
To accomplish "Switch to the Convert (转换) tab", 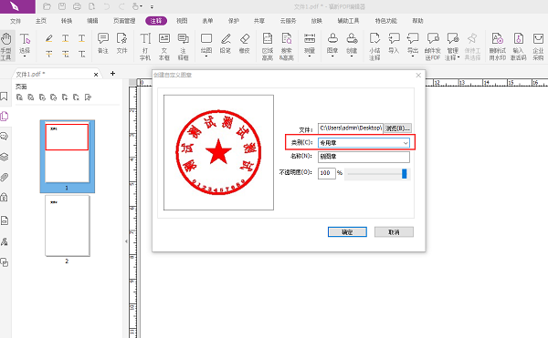I will click(67, 21).
